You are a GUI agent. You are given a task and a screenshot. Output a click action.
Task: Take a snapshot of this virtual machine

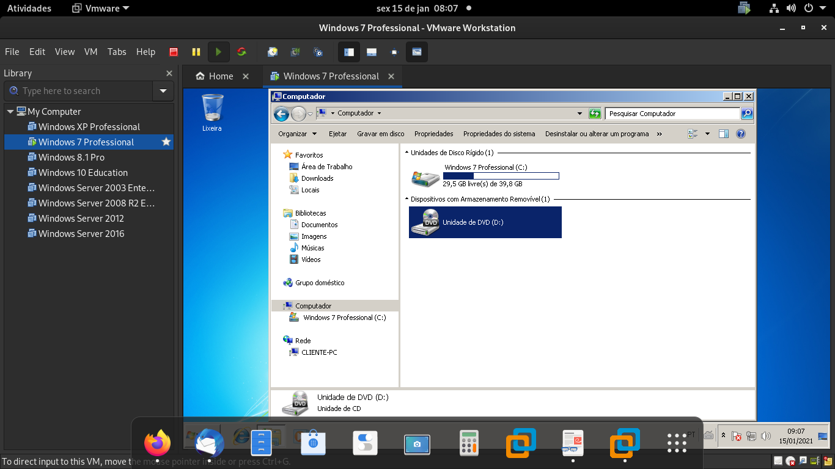point(273,52)
